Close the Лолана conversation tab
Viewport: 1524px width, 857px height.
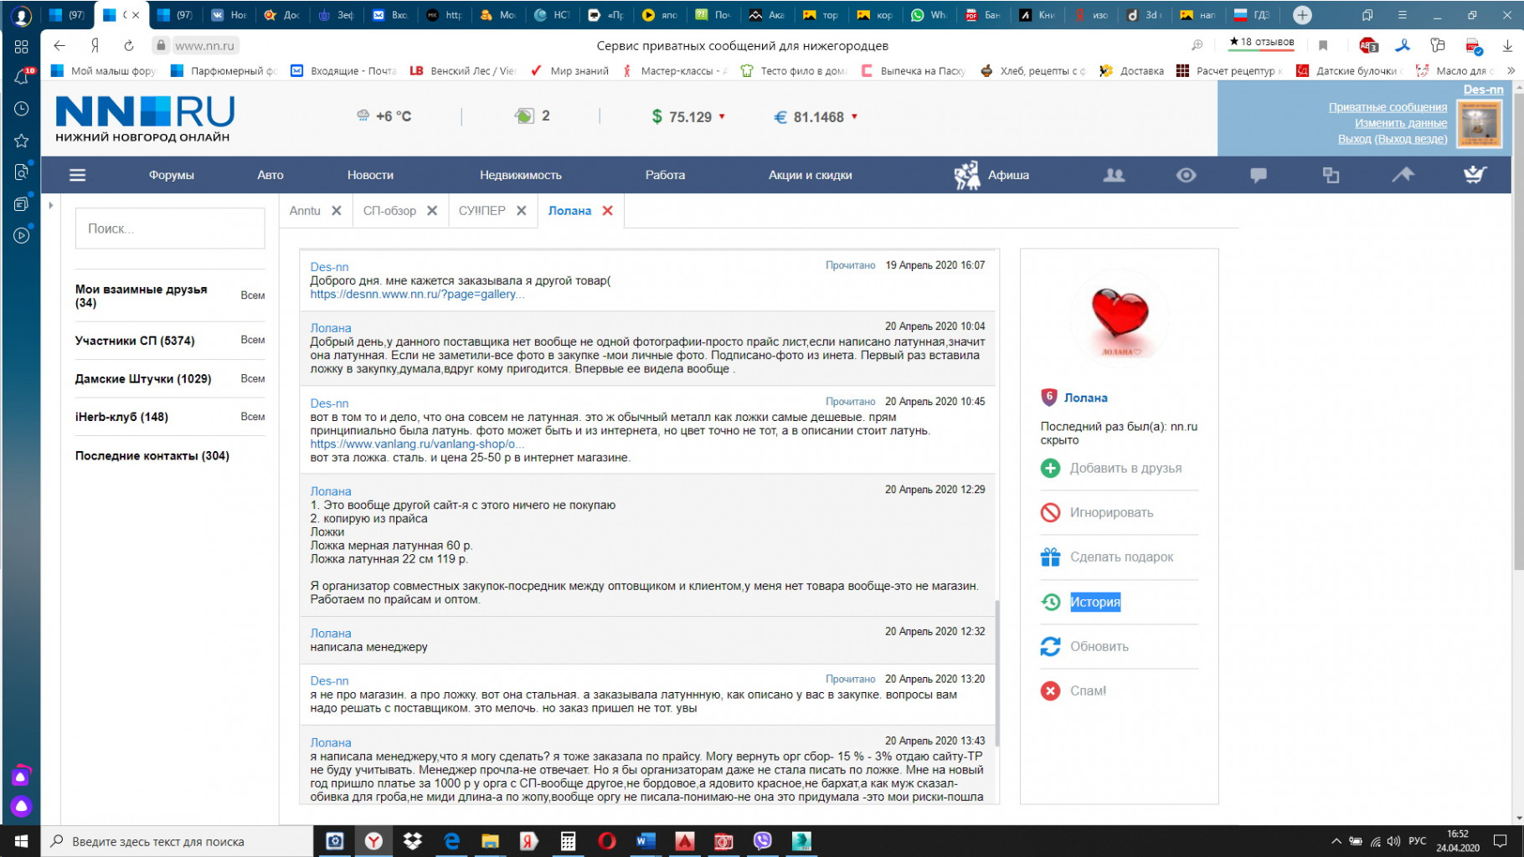[x=608, y=211]
